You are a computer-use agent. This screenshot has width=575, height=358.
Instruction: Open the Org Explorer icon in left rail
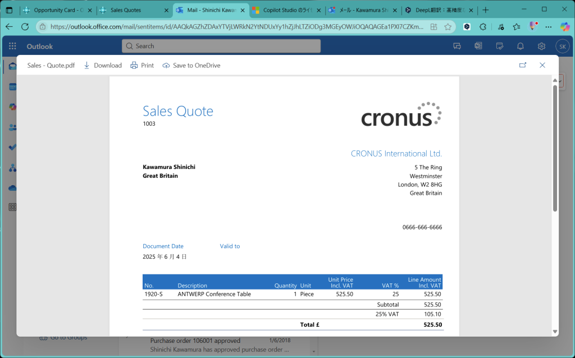[x=12, y=168]
